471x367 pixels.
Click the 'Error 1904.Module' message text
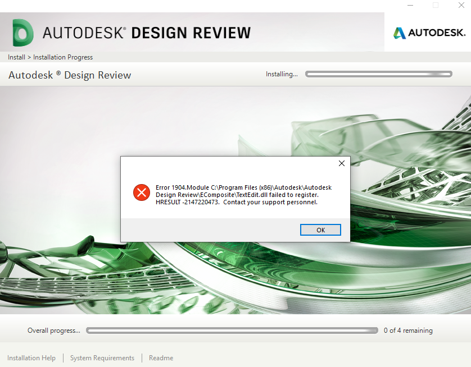243,195
